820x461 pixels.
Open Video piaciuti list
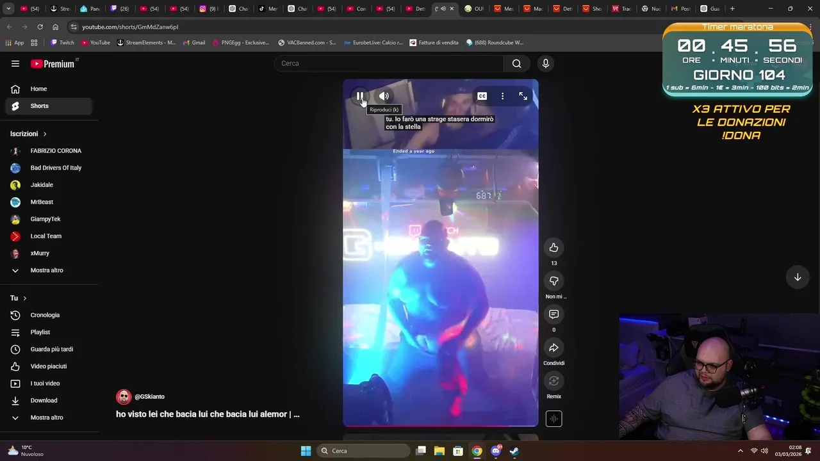(49, 366)
